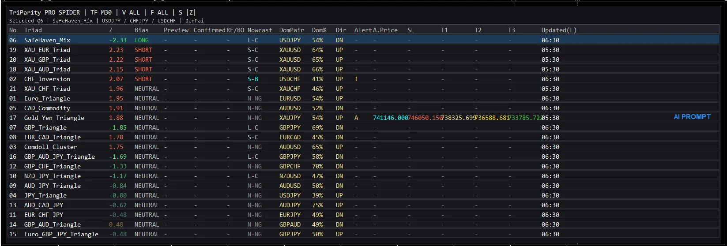Viewport: 727px width, 246px height.
Task: Open the V ALL view filter
Action: pos(131,12)
